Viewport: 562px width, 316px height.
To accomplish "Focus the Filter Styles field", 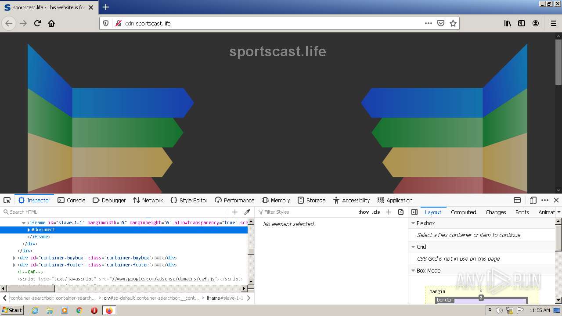I will coord(306,212).
